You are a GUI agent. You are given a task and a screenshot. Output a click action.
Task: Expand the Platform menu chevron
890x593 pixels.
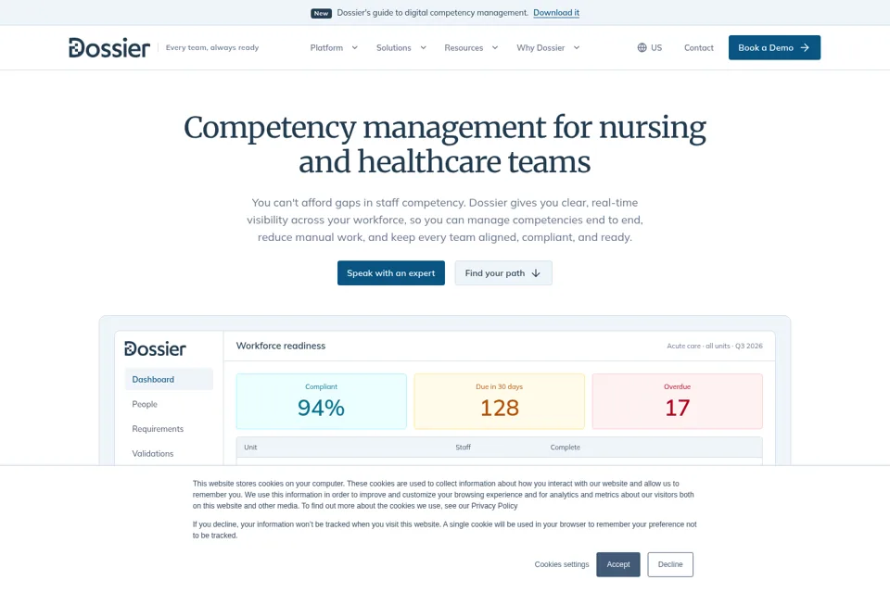click(x=355, y=47)
